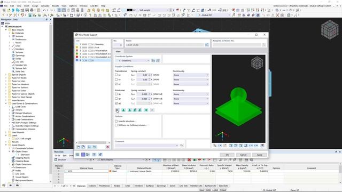Open the uY Nonlinearity dropdown

tap(191, 79)
